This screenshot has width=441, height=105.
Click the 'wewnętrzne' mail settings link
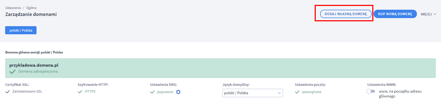tap(312, 92)
